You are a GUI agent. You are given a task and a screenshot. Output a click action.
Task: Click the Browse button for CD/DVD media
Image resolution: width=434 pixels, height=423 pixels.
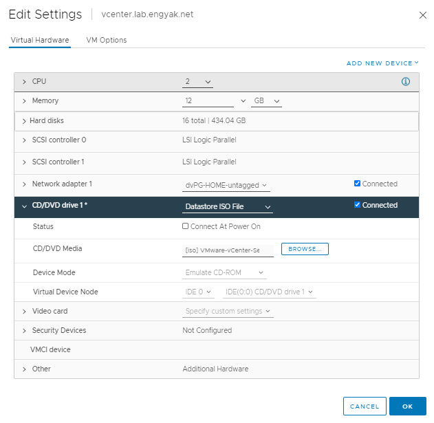tap(305, 249)
